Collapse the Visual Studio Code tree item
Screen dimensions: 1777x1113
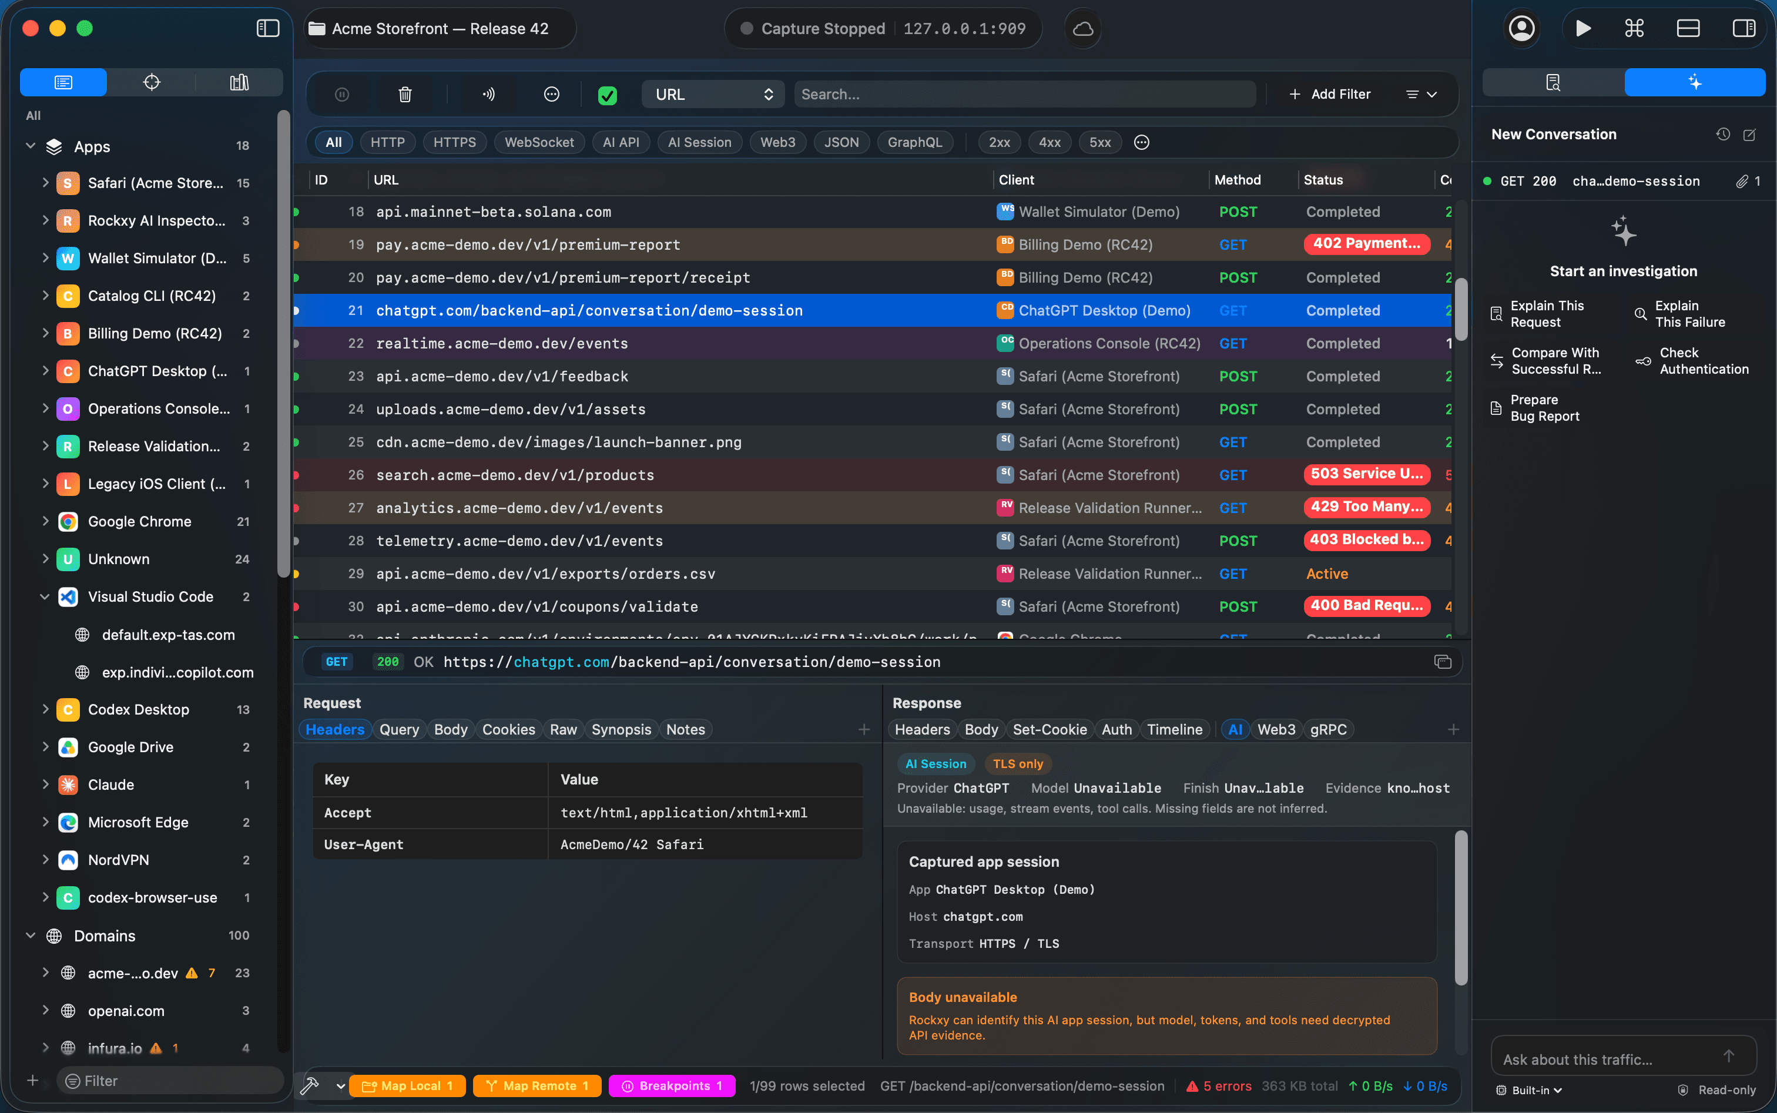tap(44, 596)
